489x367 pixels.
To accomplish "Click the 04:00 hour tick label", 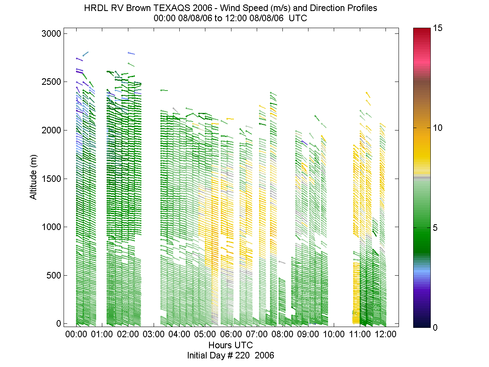I will pos(179,334).
